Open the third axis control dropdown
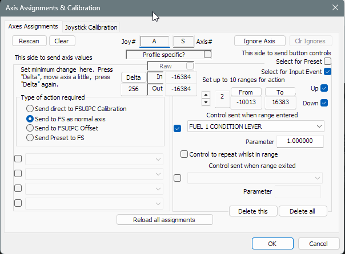The image size is (345, 254). tap(94, 189)
